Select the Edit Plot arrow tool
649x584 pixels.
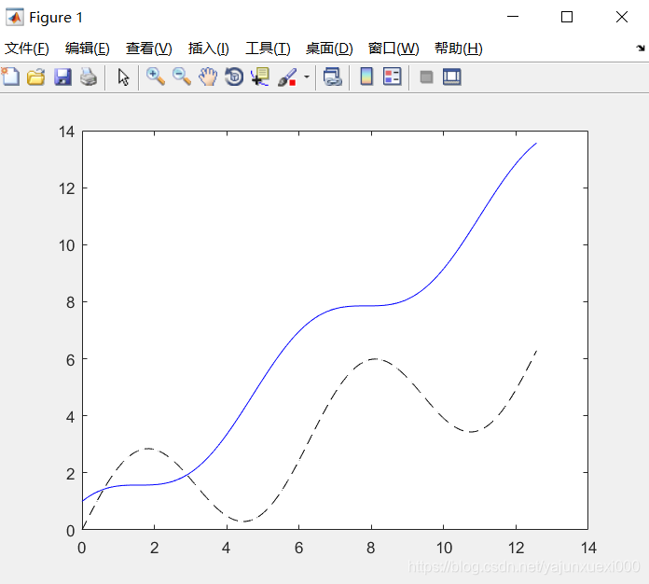(x=123, y=77)
